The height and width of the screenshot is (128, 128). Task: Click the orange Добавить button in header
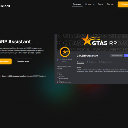123,4
